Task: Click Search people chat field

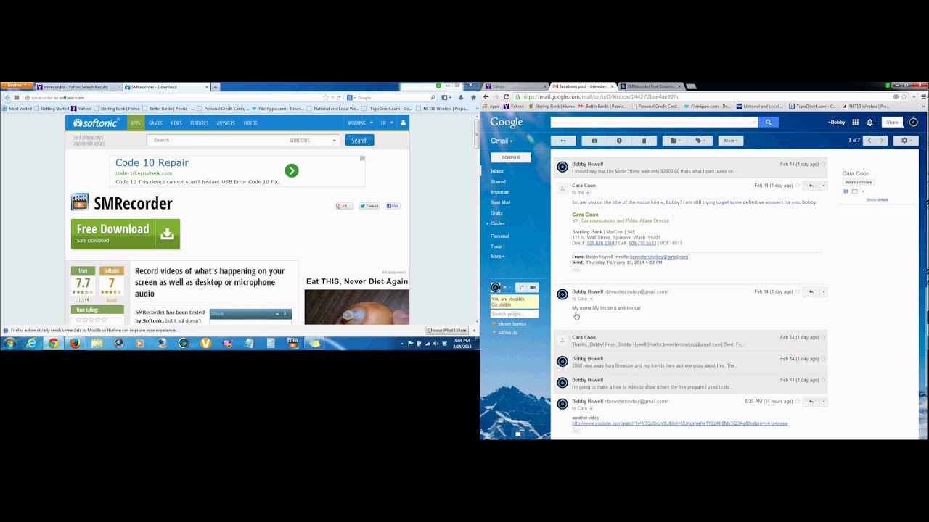Action: pos(515,314)
